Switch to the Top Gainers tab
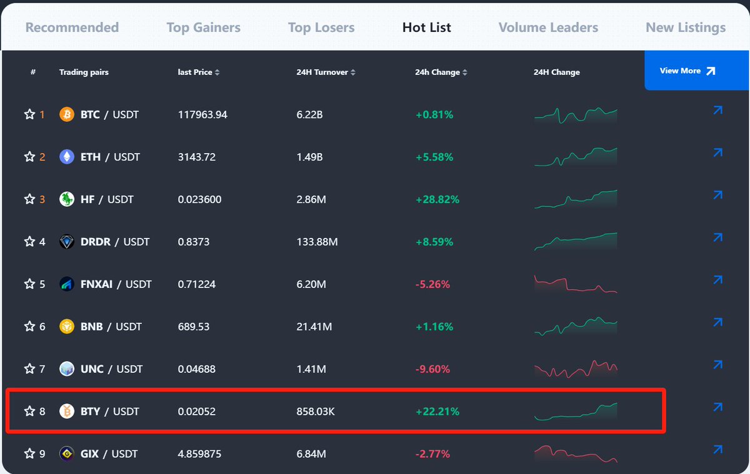This screenshot has height=474, width=750. [x=203, y=27]
